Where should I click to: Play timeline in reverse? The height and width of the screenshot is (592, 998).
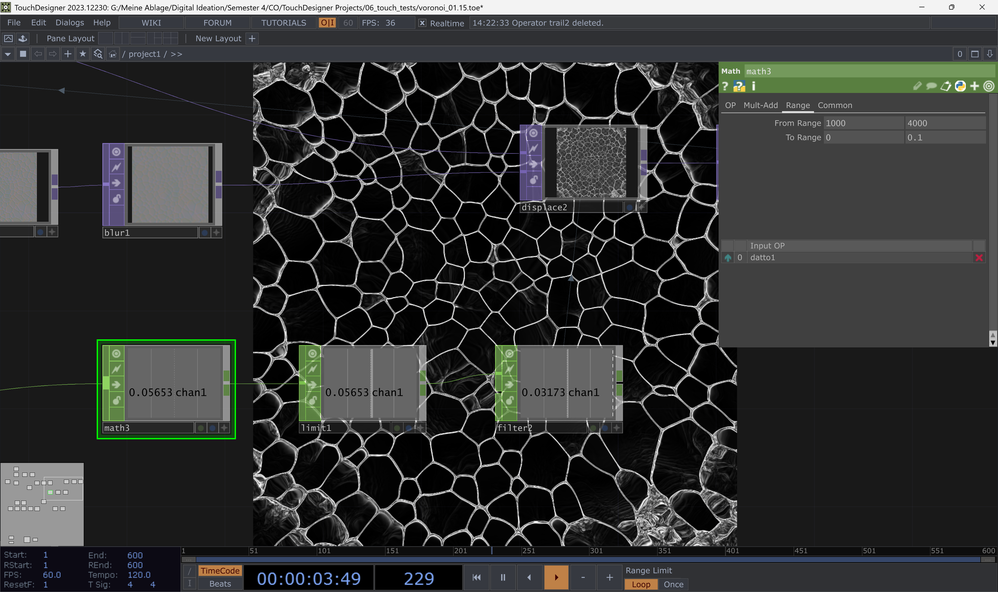click(x=529, y=577)
